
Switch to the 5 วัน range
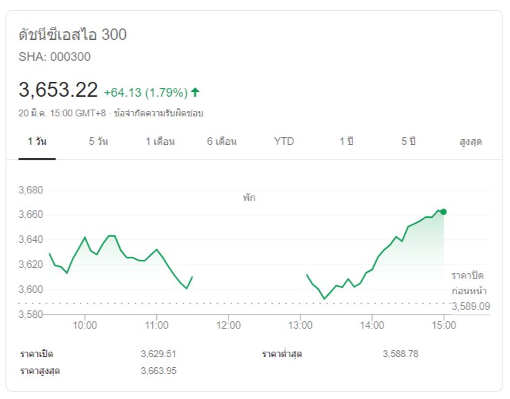pos(98,141)
